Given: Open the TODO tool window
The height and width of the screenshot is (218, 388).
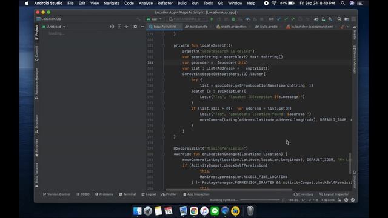Looking at the screenshot, I should click(83, 194).
